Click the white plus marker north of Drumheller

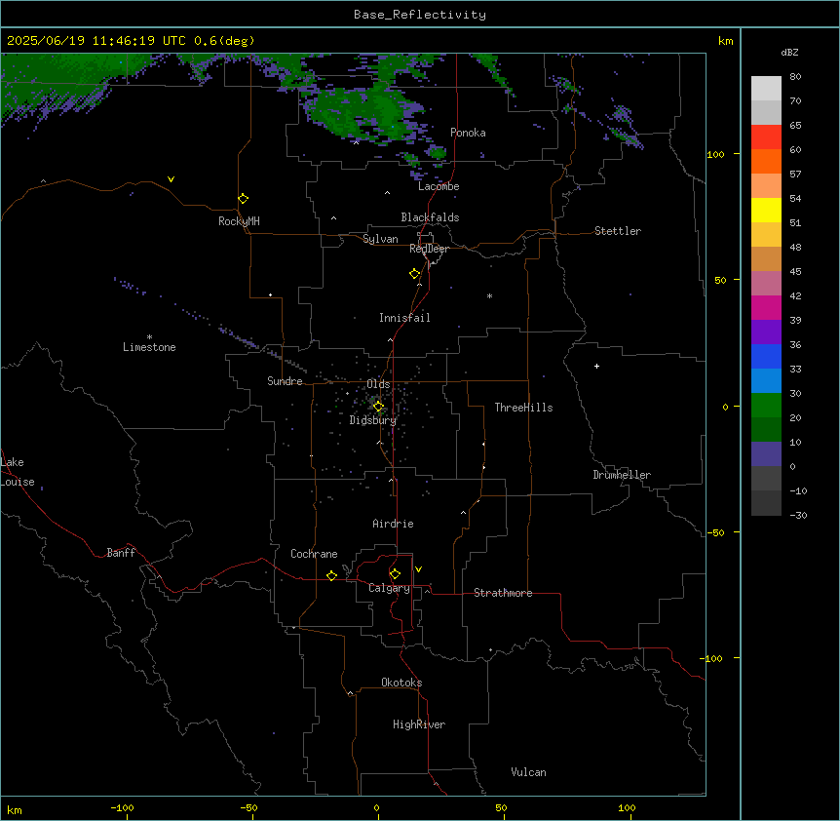pos(596,366)
